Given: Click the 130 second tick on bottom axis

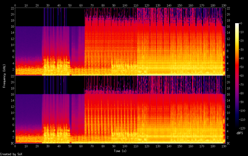Looking at the screenshot, I should tap(158, 146).
